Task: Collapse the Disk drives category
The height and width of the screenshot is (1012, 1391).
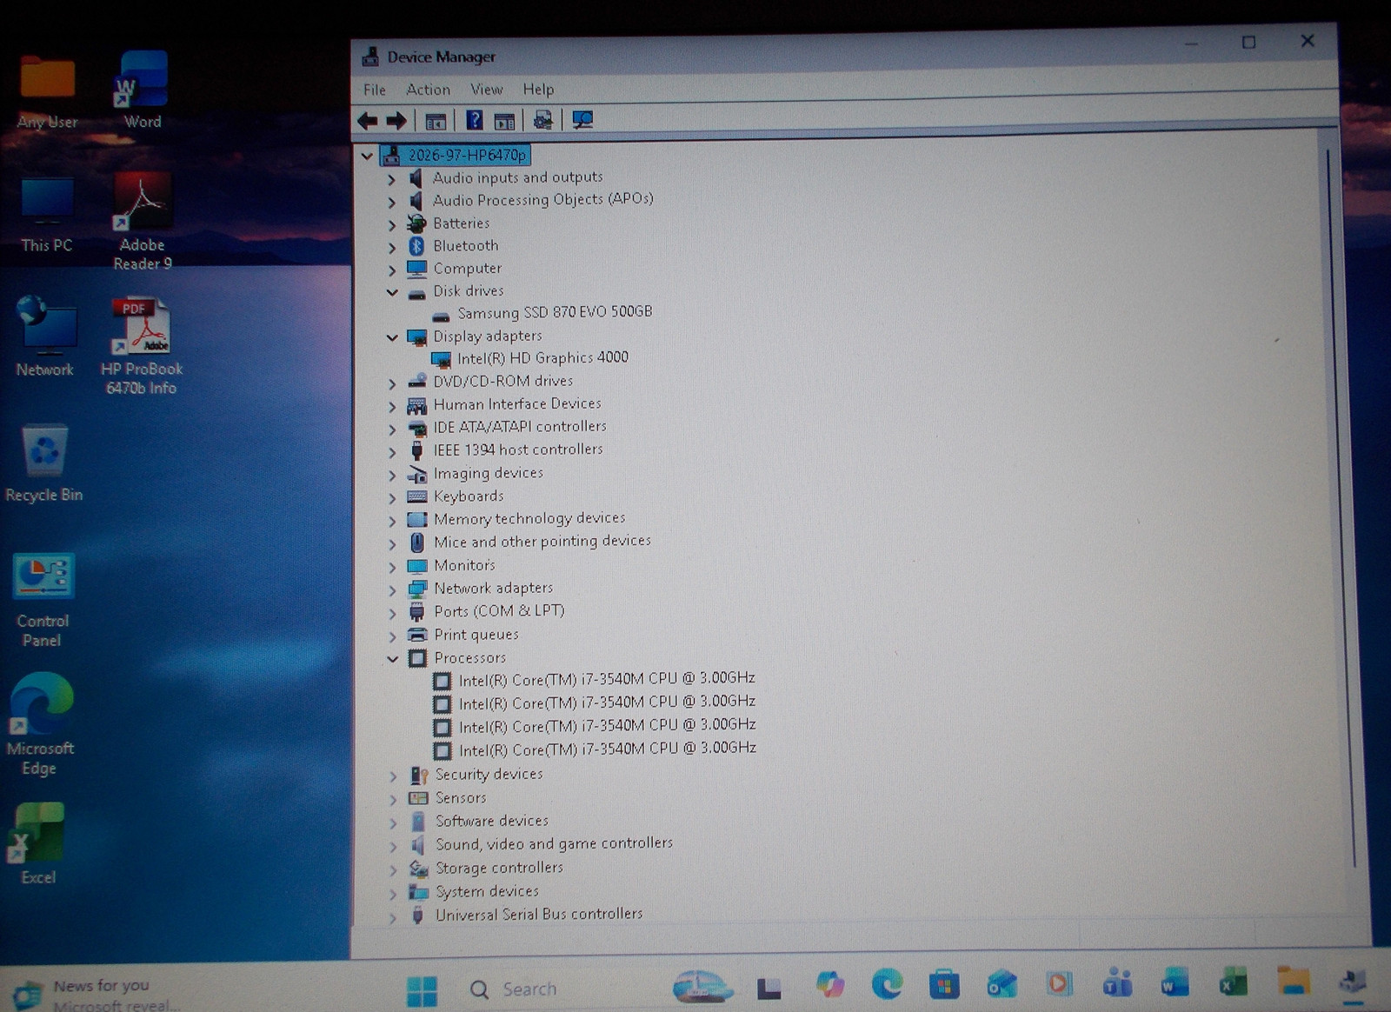Action: click(392, 292)
